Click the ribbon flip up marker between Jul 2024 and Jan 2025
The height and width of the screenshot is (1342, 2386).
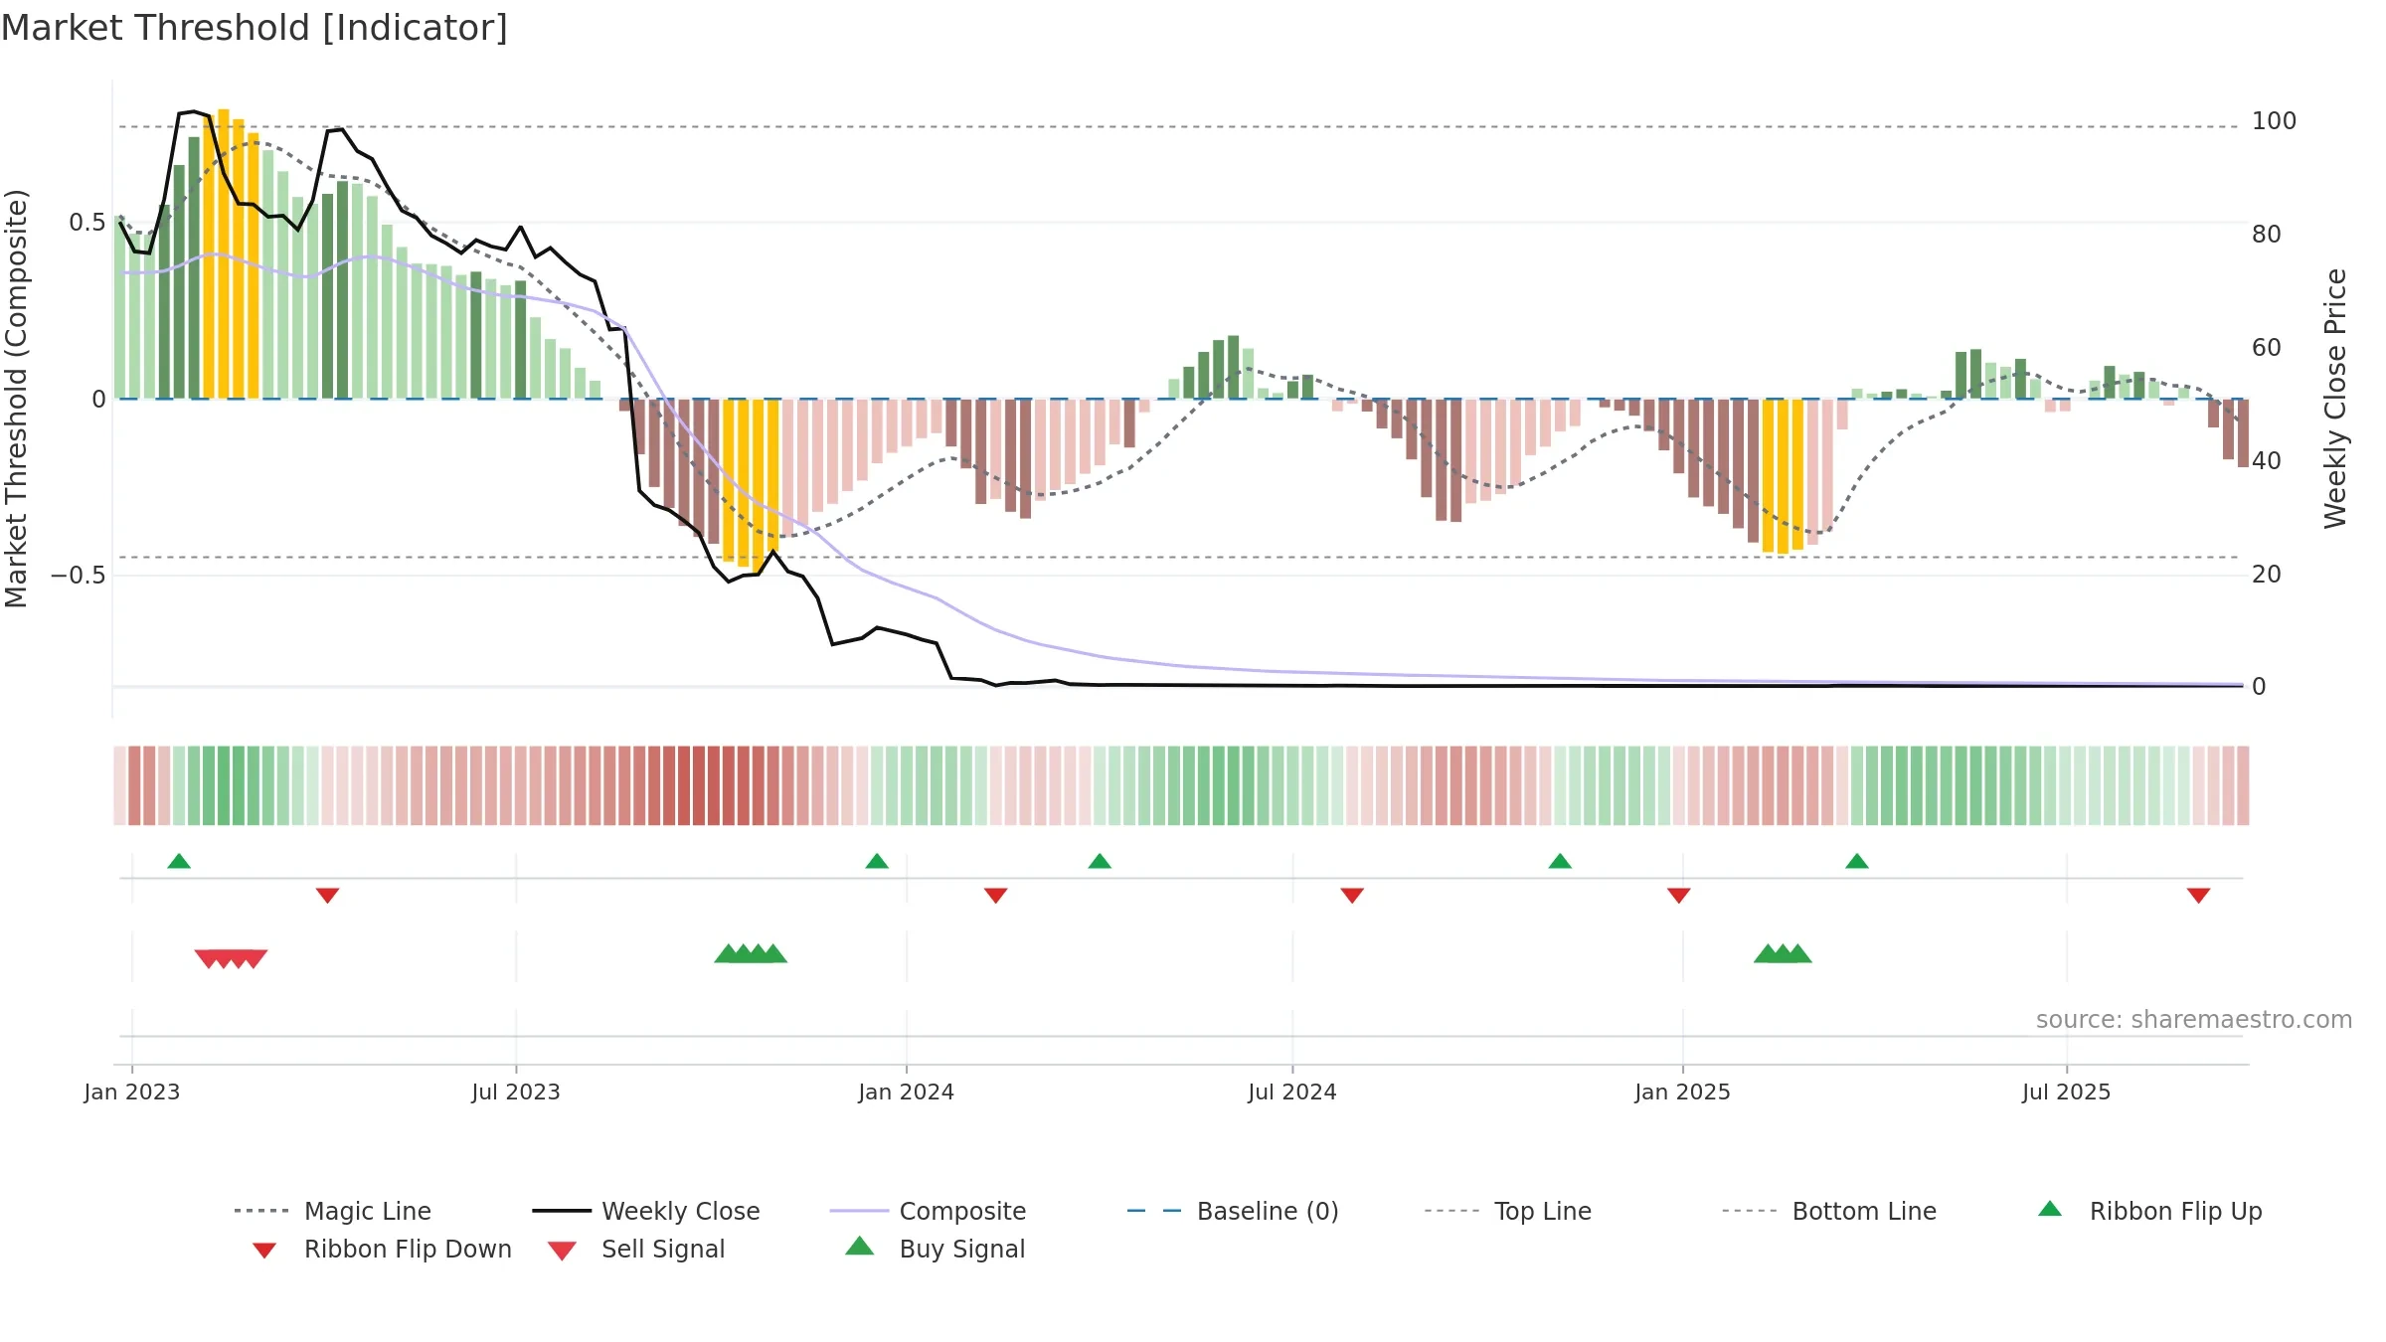1560,861
